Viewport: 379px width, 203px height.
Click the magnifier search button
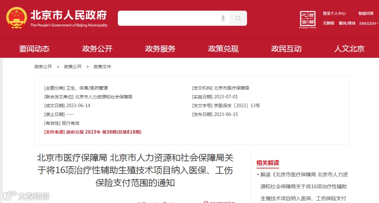pyautogui.click(x=238, y=18)
